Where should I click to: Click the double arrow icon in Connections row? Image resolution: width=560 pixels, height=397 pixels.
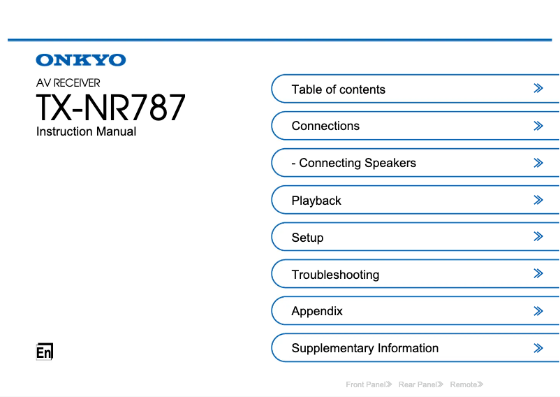pyautogui.click(x=538, y=126)
